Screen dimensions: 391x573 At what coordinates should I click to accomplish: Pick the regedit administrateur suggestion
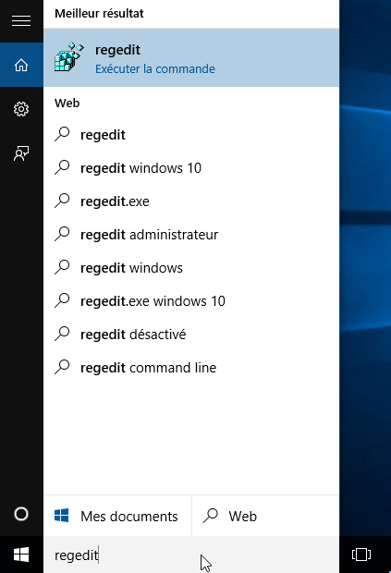pyautogui.click(x=191, y=235)
